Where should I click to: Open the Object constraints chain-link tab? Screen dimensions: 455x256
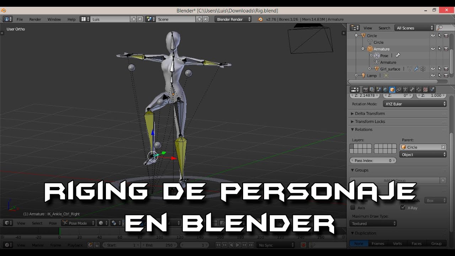399,90
